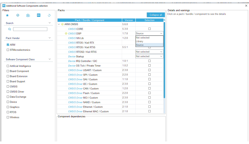Viewport: 249px width, 144px height.
Task: Choose 'Library' in the DSP dropdown list
Action: click(149, 41)
